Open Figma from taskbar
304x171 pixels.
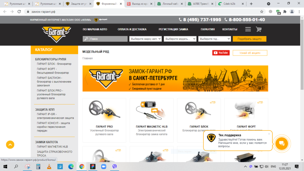coord(93,167)
